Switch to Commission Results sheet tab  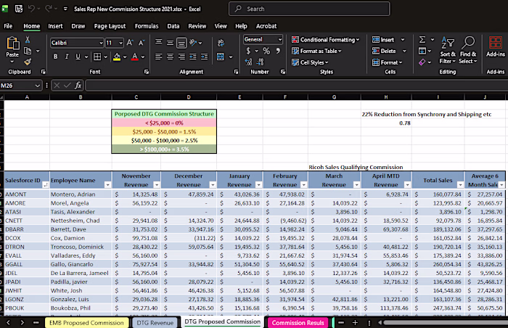point(298,323)
